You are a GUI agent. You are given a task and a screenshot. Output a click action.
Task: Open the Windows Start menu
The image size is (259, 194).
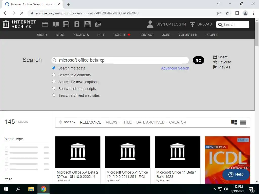point(6,189)
